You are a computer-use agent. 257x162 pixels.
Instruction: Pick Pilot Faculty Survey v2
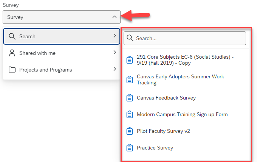(x=163, y=131)
